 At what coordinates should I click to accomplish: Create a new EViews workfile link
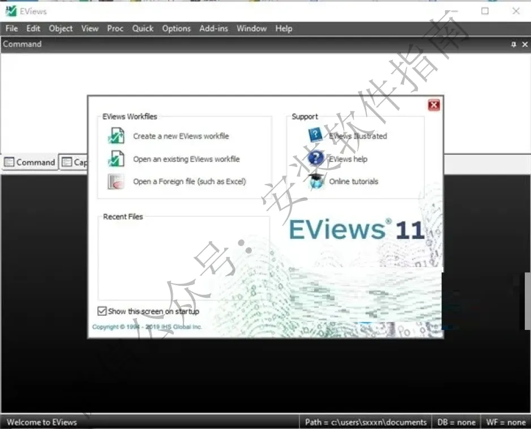[x=181, y=136]
